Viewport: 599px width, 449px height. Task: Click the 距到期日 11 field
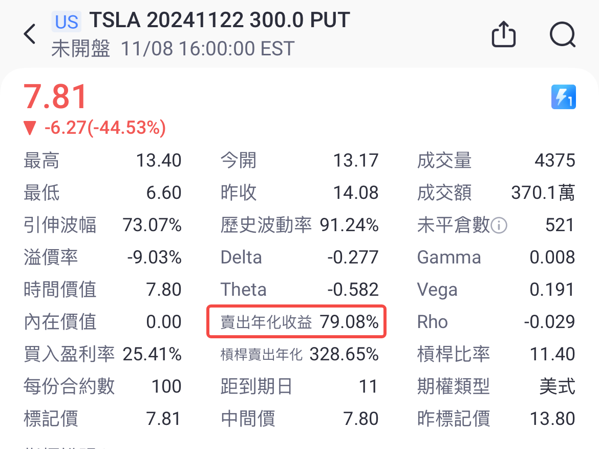pyautogui.click(x=299, y=386)
